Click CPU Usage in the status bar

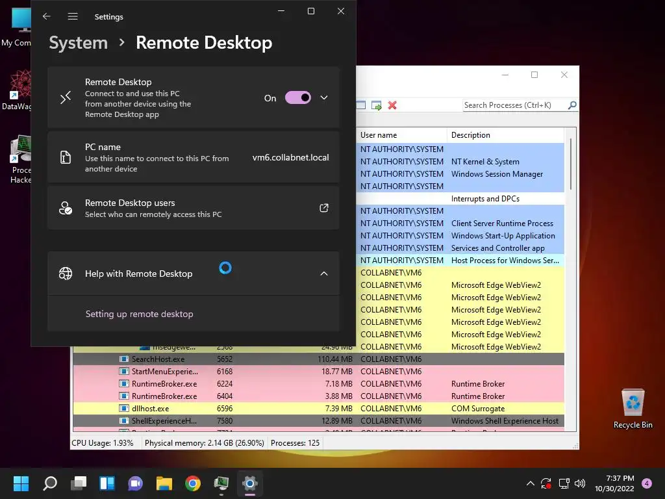point(103,443)
